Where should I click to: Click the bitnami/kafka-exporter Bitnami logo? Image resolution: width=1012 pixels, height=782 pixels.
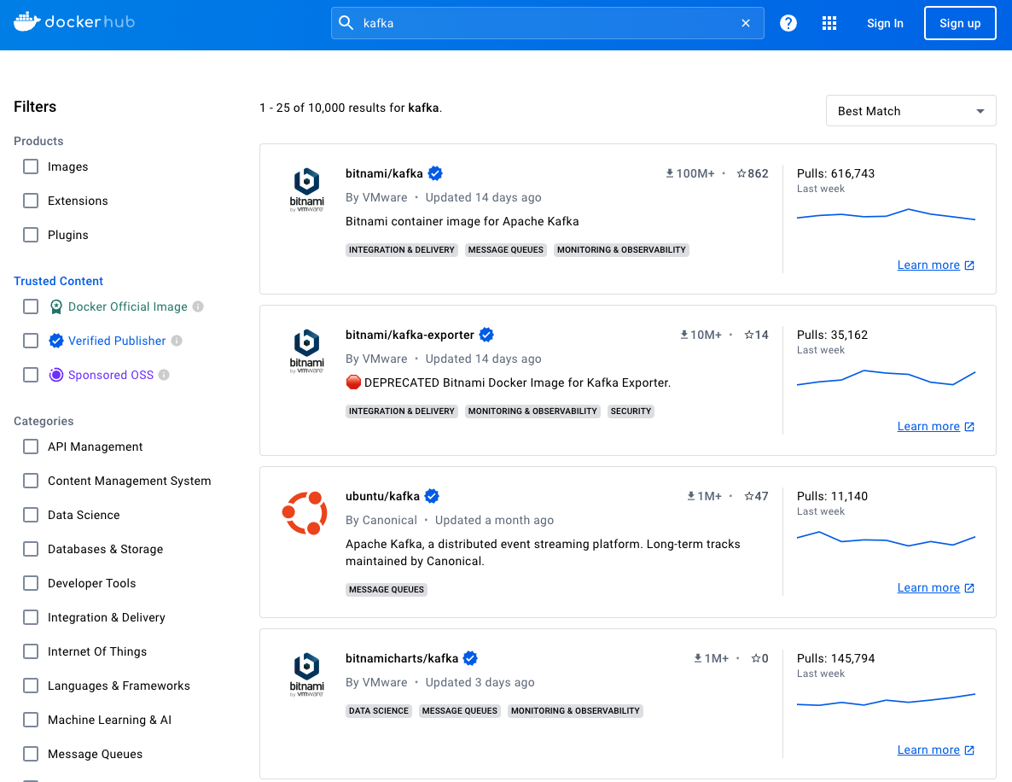click(x=306, y=351)
